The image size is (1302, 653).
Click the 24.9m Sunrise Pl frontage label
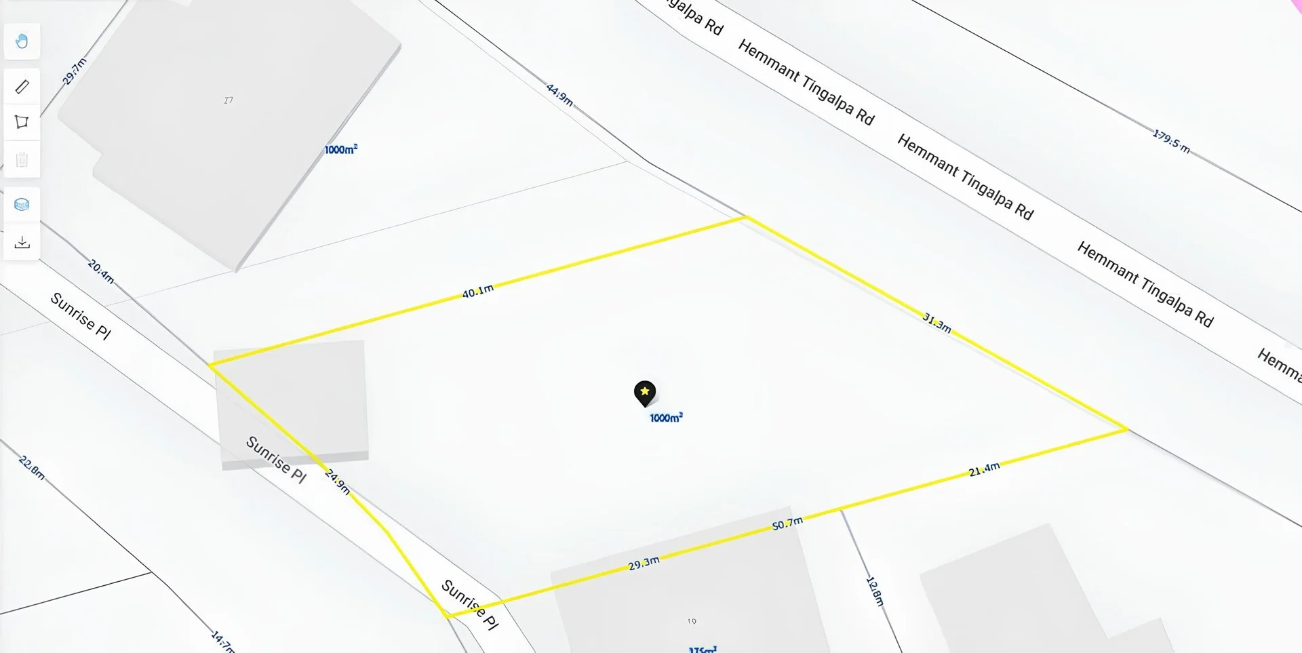coord(338,482)
